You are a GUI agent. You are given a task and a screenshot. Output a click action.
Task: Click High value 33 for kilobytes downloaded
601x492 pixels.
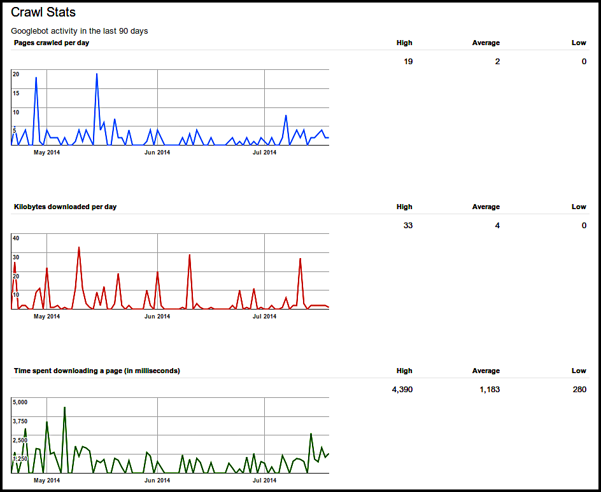(408, 226)
